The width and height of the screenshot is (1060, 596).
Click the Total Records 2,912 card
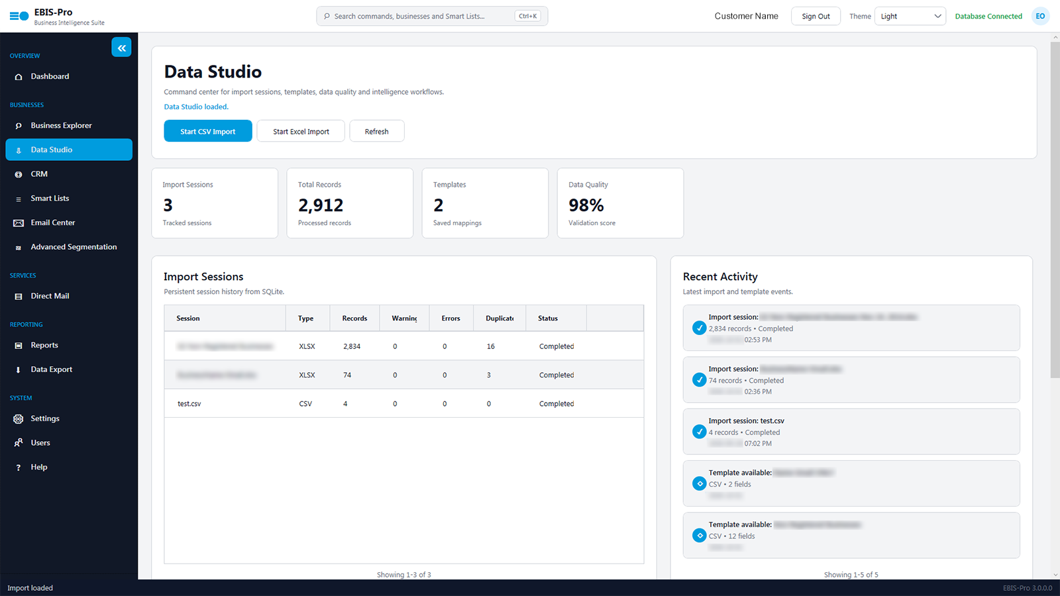click(x=350, y=203)
